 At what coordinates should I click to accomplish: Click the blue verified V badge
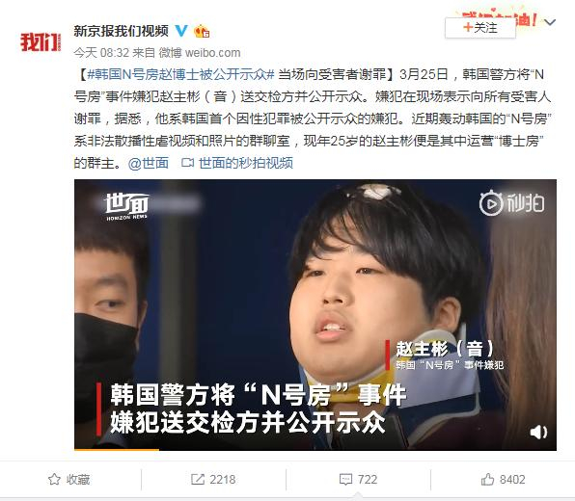coord(181,31)
